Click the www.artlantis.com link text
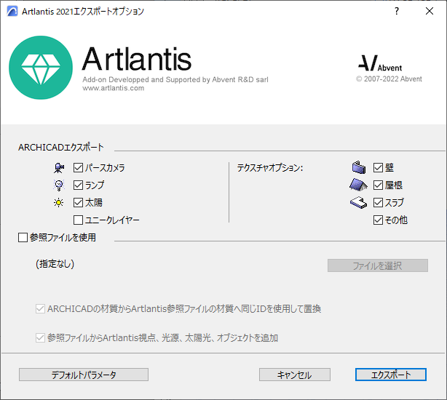 [x=114, y=88]
